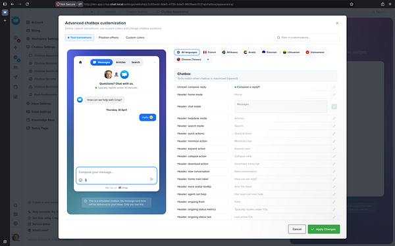Select the Articles tab in chatbox preview
The image size is (395, 246).
(x=120, y=62)
